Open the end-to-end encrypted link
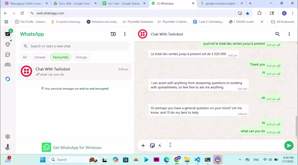Viewport: 298px width, 165px height. coord(94,89)
